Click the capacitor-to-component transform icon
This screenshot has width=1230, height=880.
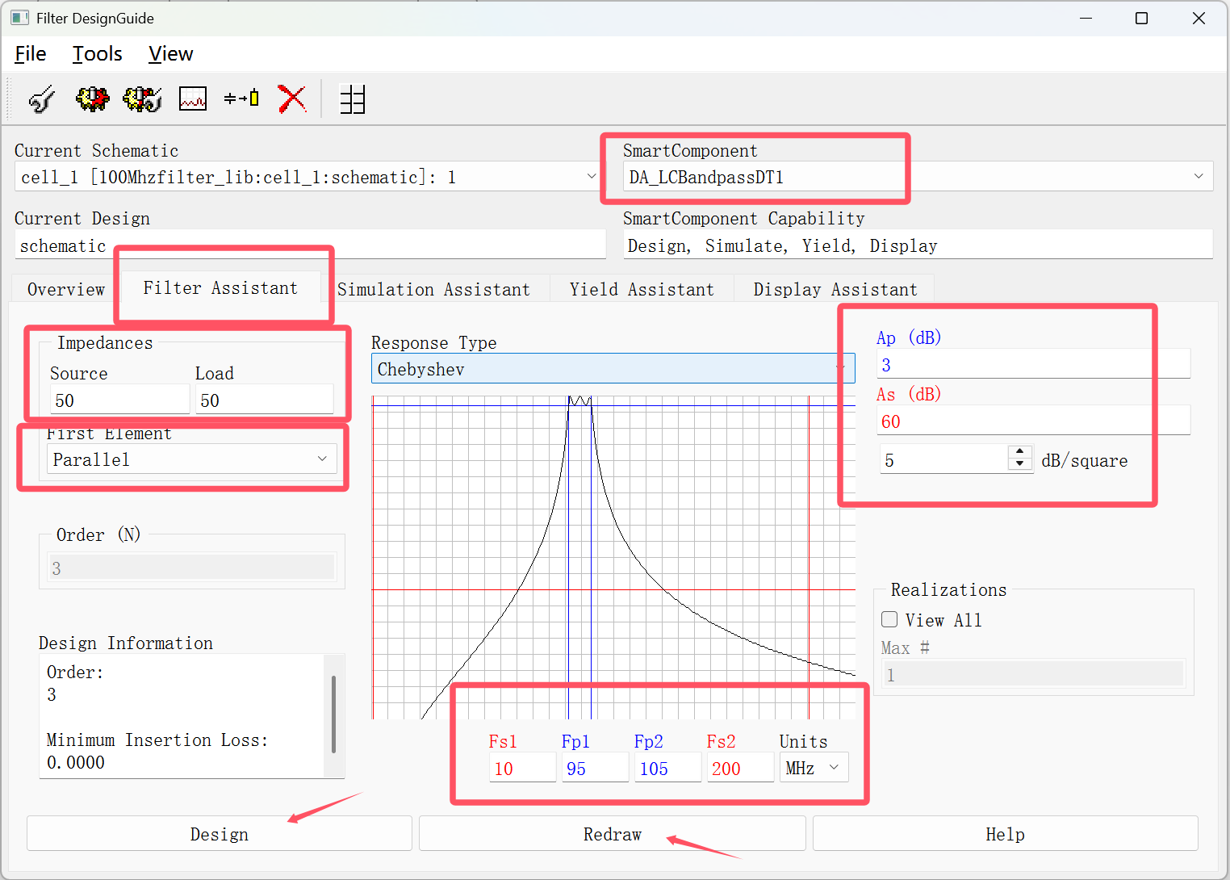(x=241, y=99)
